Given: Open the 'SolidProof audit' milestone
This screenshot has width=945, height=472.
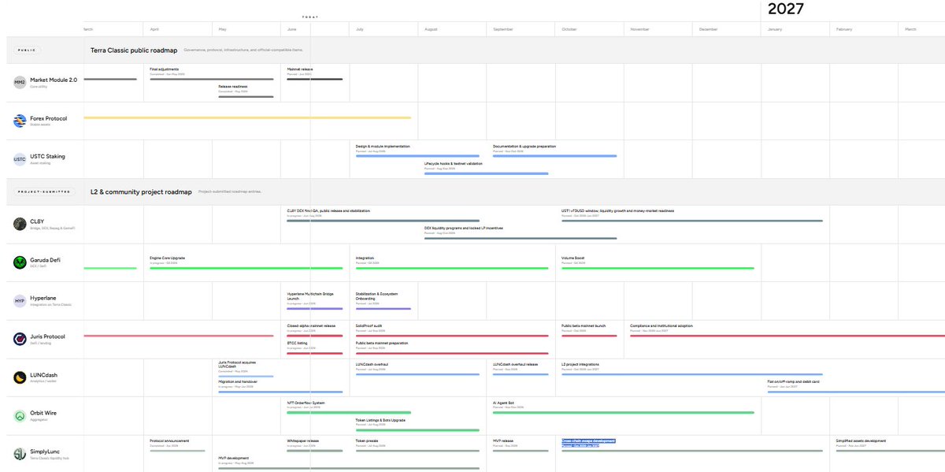Looking at the screenshot, I should click(x=369, y=325).
